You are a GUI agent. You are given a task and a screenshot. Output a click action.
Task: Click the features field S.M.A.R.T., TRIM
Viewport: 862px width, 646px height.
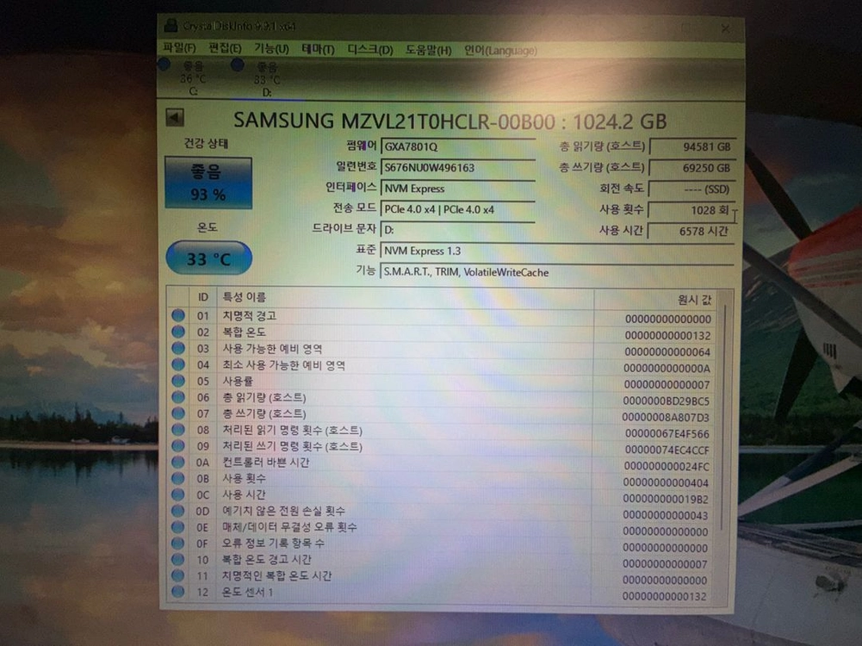click(557, 272)
